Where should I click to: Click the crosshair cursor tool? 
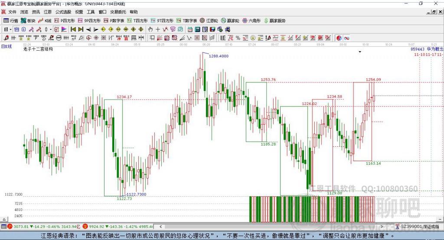click(x=158, y=29)
